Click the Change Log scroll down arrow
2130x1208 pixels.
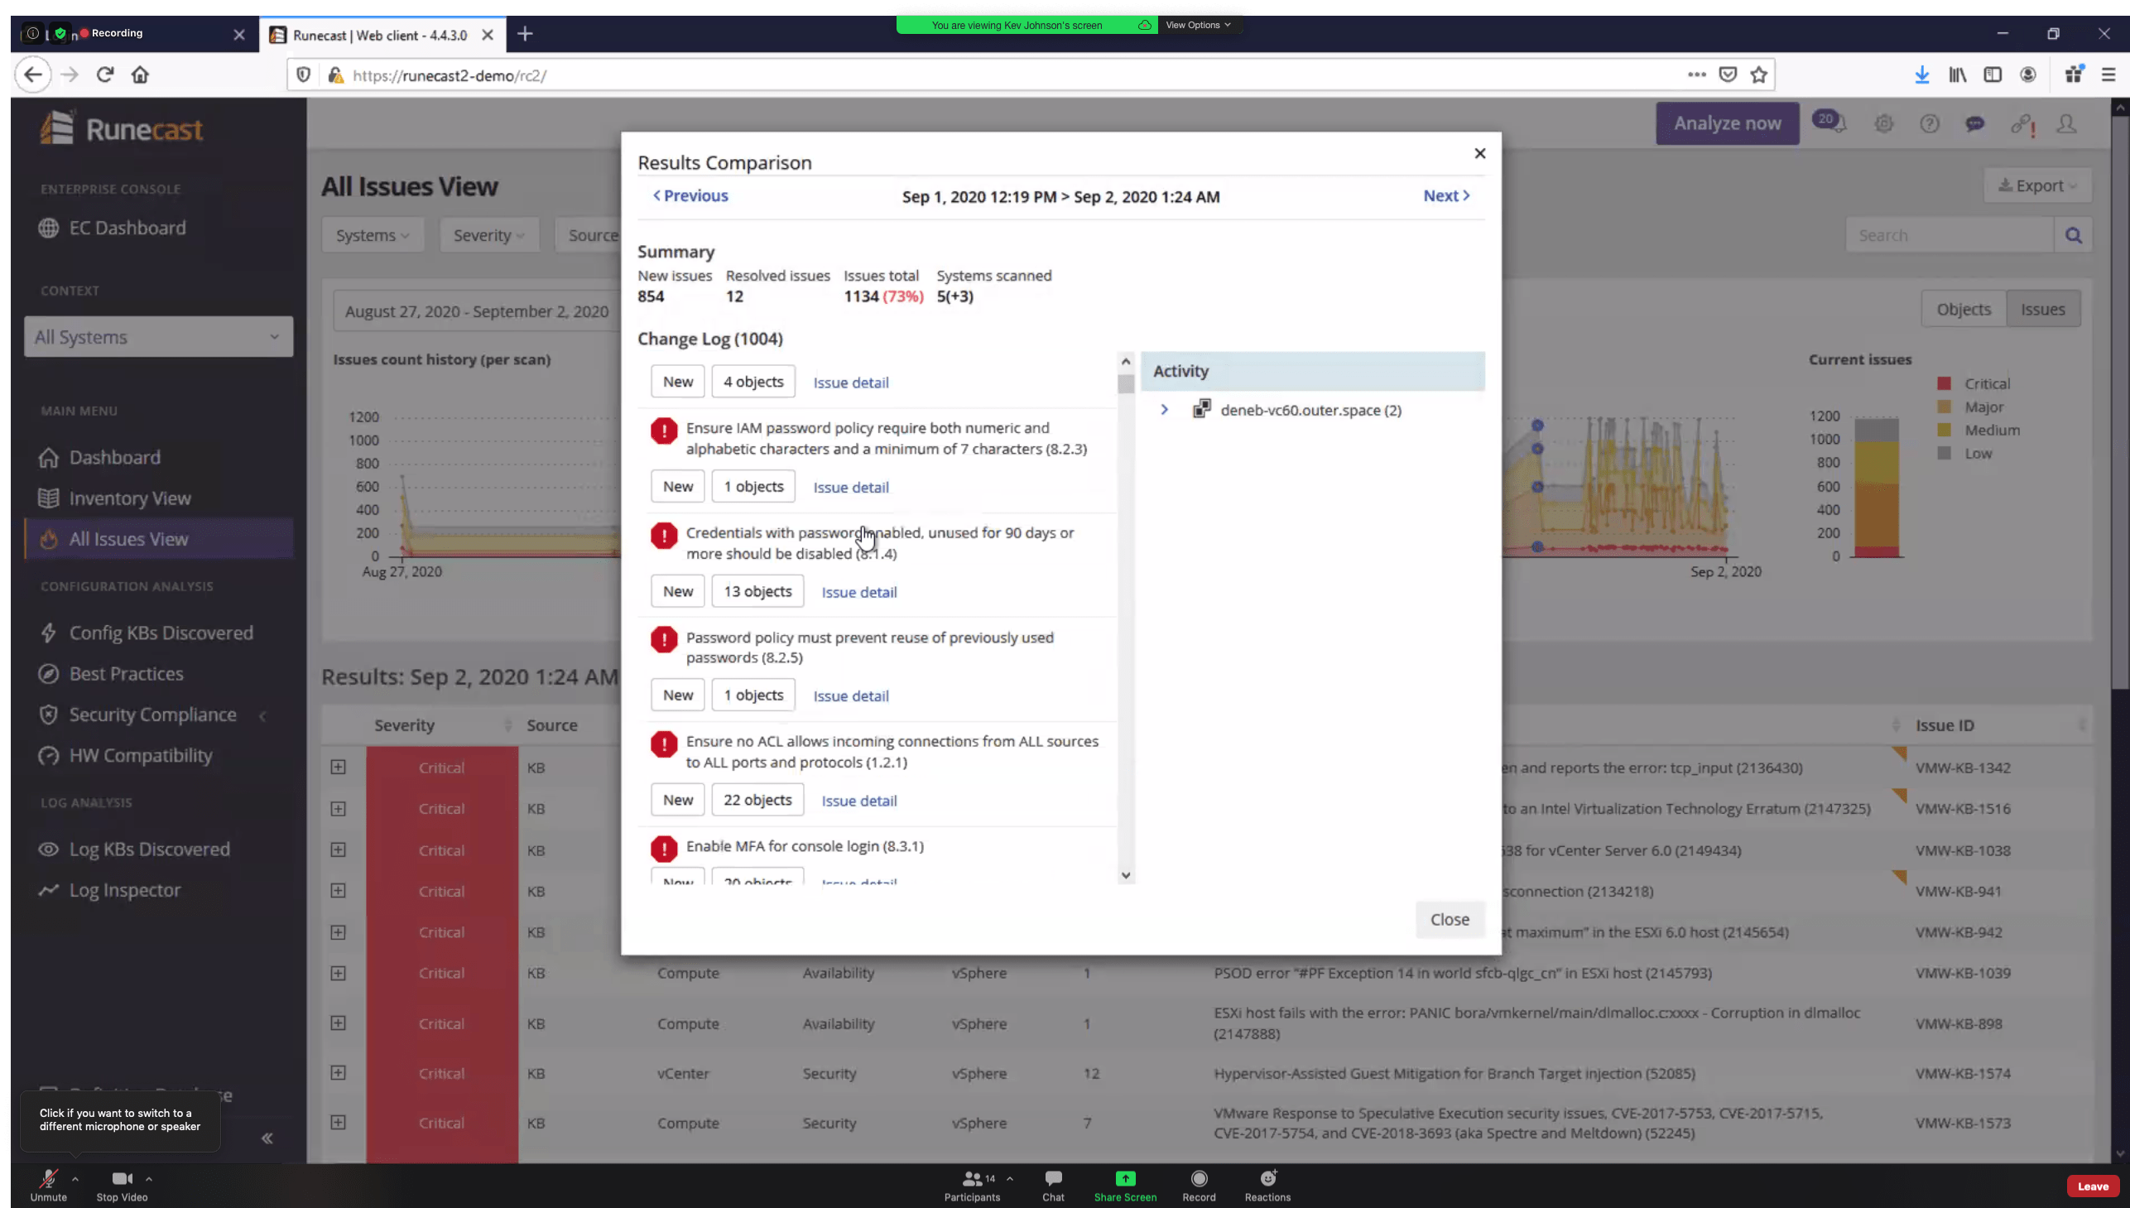pyautogui.click(x=1126, y=875)
